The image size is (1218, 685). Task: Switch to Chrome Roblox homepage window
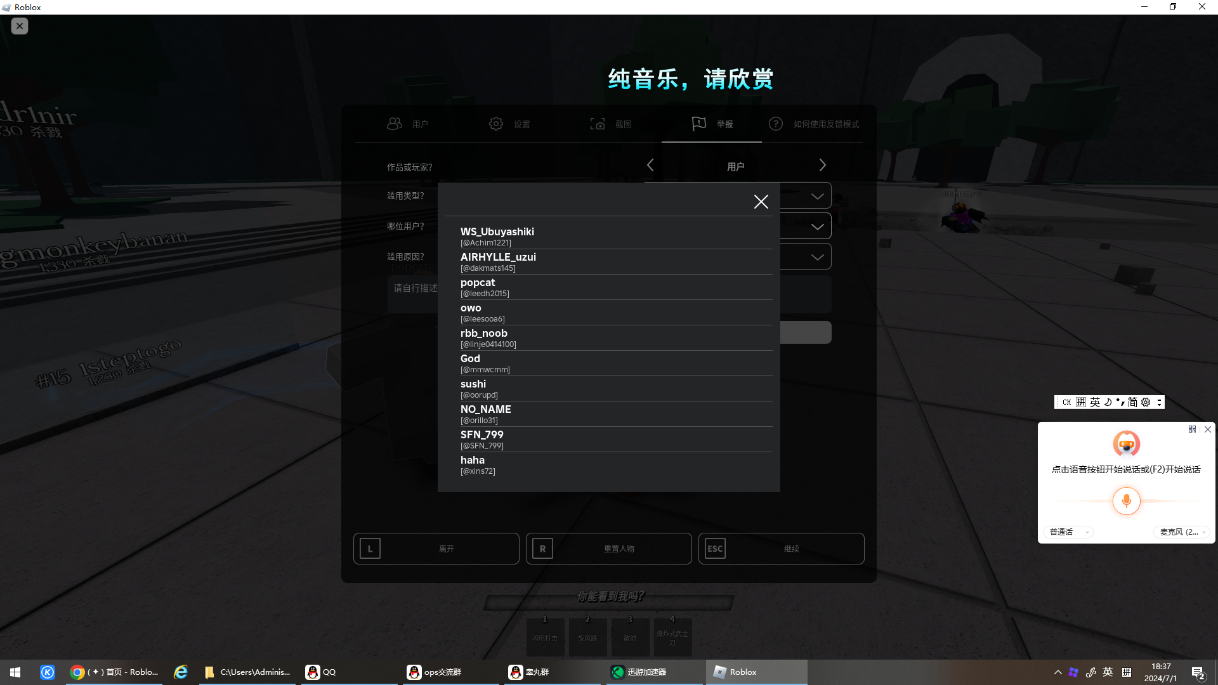pos(114,672)
